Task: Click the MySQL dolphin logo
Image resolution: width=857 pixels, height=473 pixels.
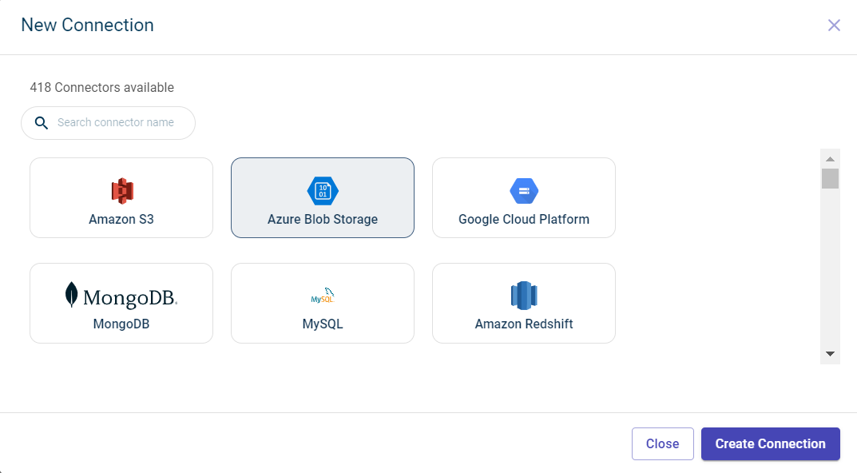Action: pos(323,296)
